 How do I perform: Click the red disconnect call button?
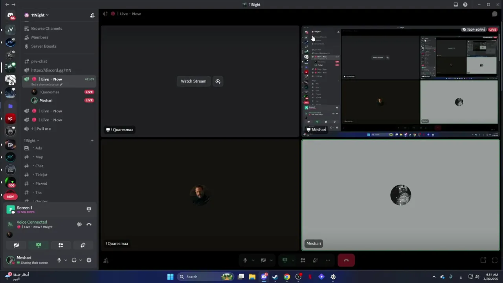[x=346, y=260]
